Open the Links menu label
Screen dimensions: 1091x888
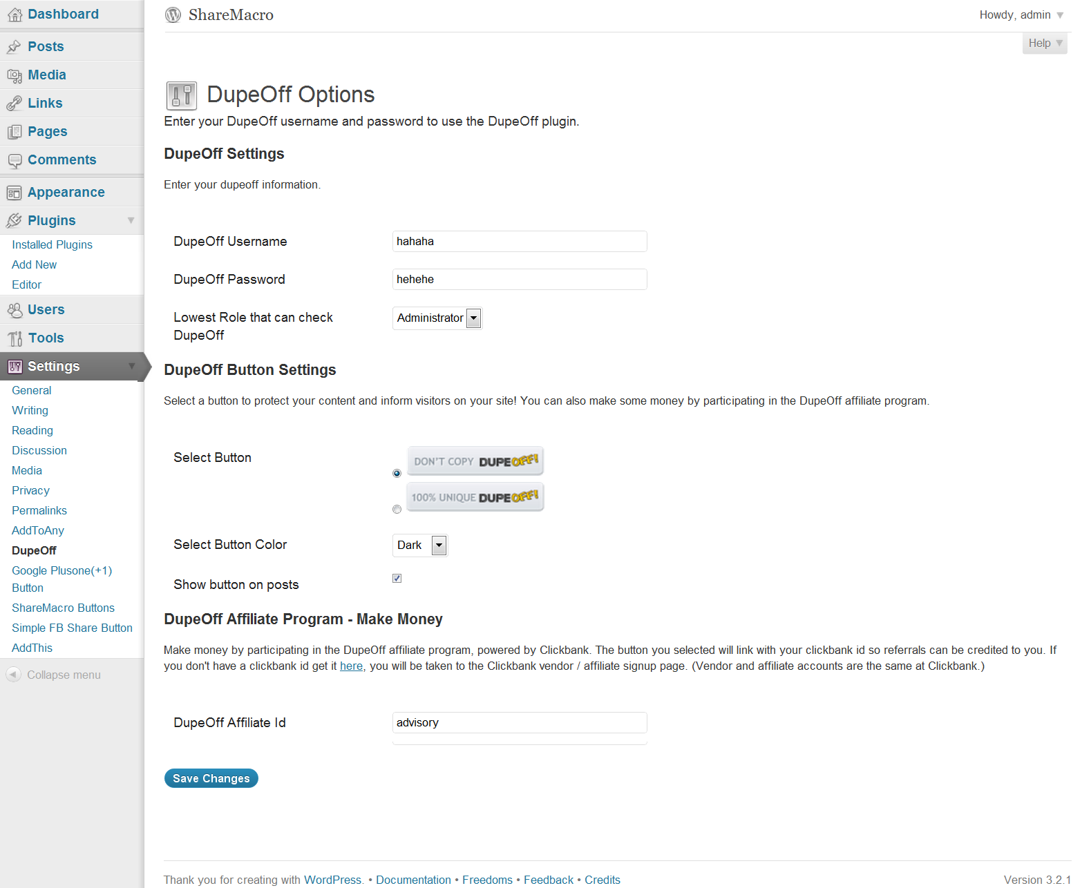[45, 103]
